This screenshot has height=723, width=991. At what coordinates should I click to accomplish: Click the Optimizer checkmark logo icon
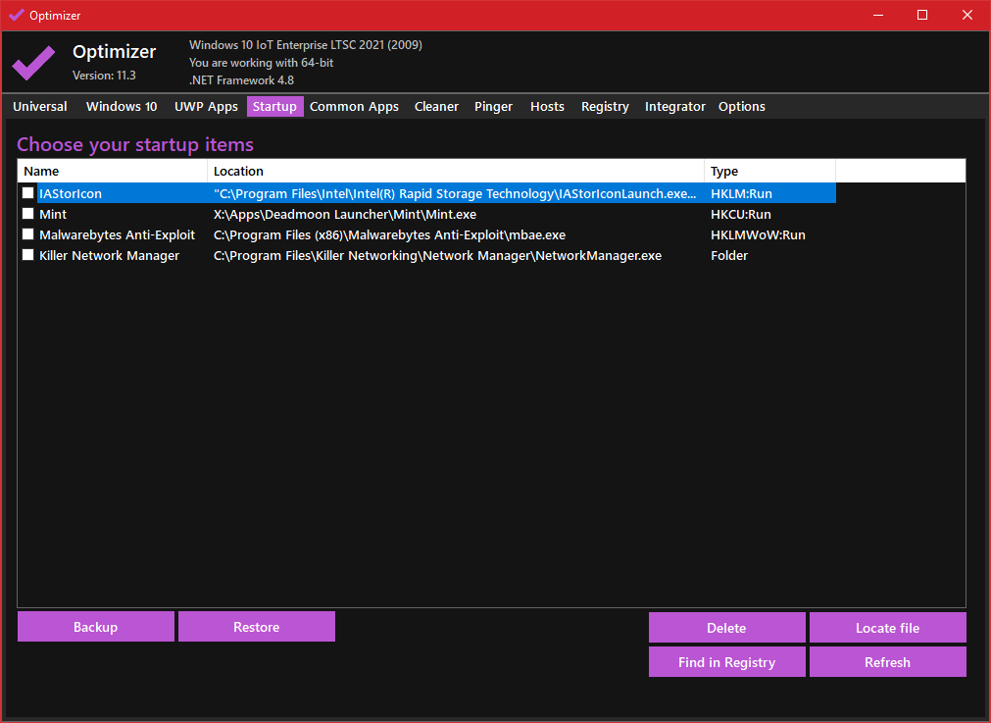point(33,63)
